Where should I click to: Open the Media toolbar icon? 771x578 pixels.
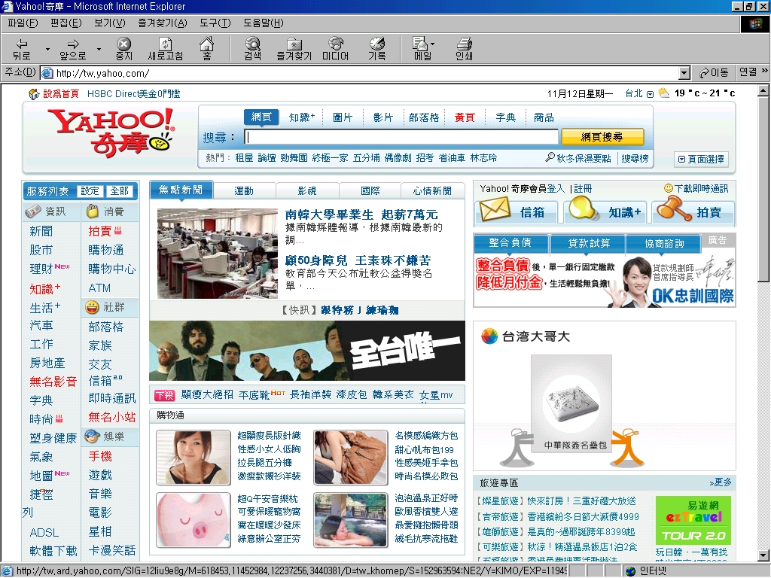click(335, 43)
